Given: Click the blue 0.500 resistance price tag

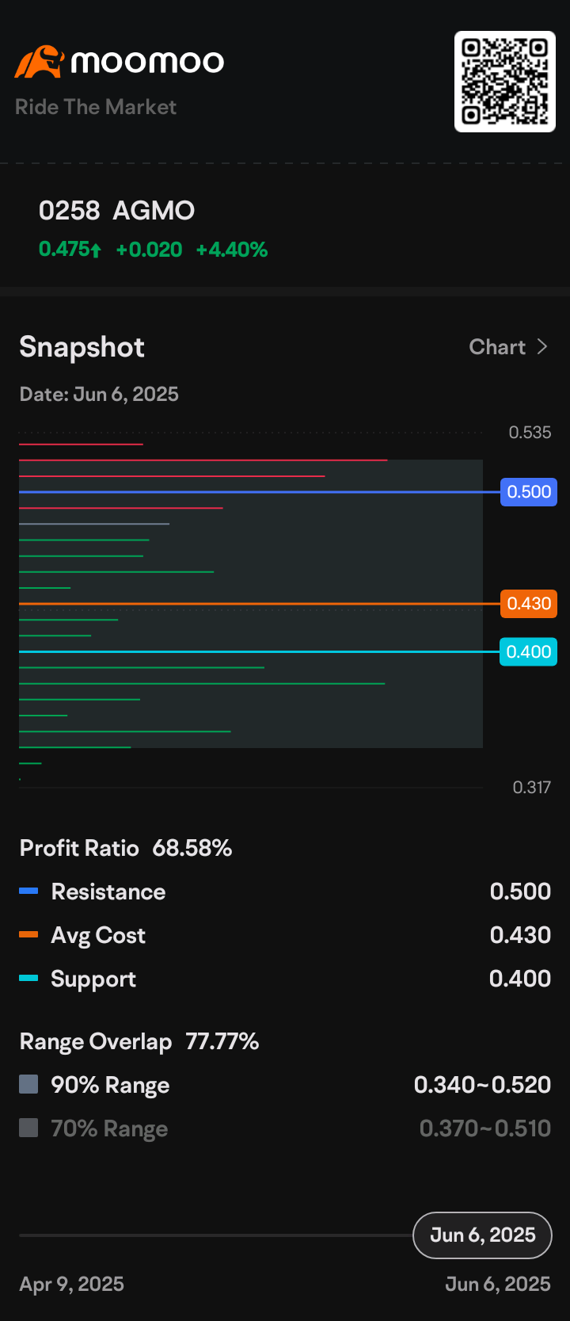Looking at the screenshot, I should click(529, 492).
